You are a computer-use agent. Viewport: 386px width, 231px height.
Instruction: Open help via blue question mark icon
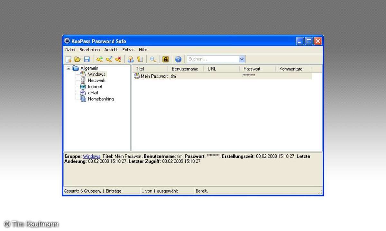point(178,59)
